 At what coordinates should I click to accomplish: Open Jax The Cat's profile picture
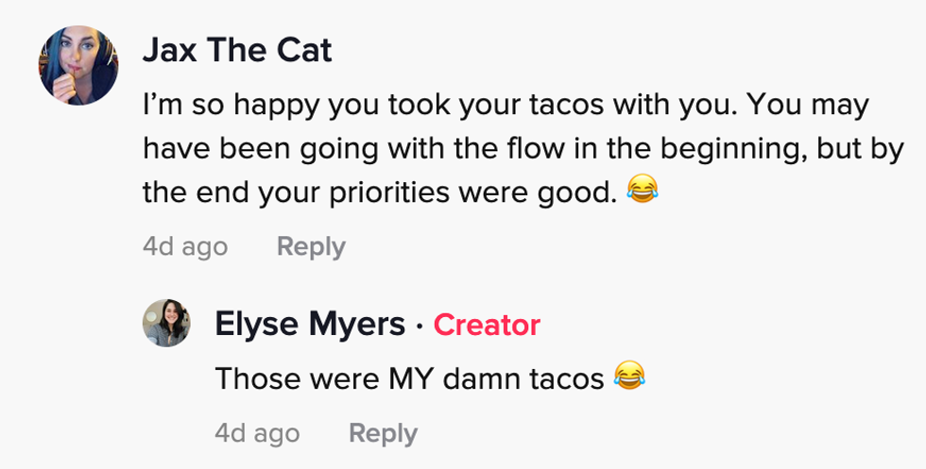coord(78,66)
